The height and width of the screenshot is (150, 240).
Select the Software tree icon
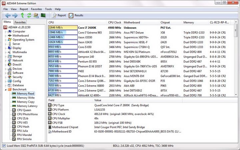[9, 73]
